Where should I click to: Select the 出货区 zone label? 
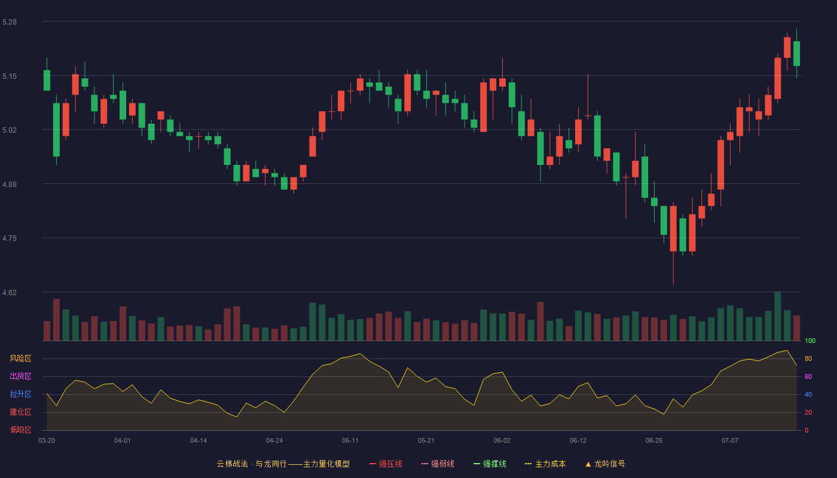tap(20, 376)
